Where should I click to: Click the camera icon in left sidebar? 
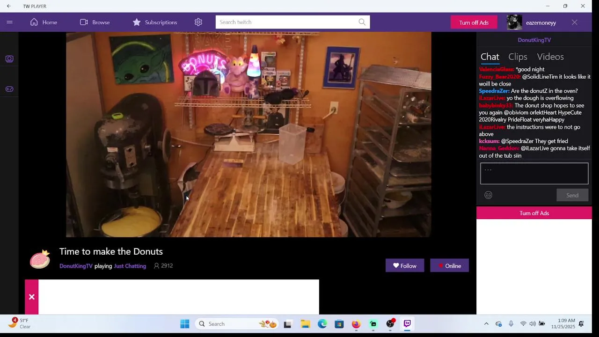(9, 59)
